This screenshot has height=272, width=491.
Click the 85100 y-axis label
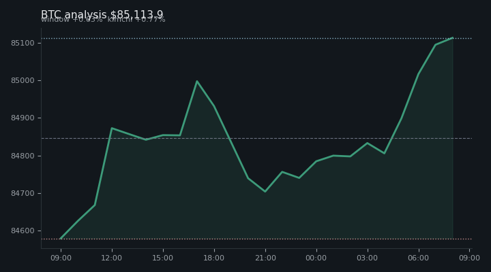(23, 43)
